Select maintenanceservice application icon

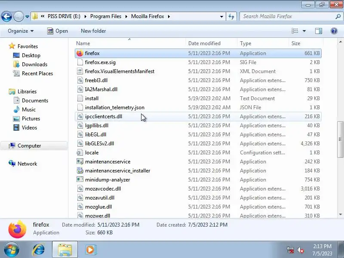[x=80, y=162]
